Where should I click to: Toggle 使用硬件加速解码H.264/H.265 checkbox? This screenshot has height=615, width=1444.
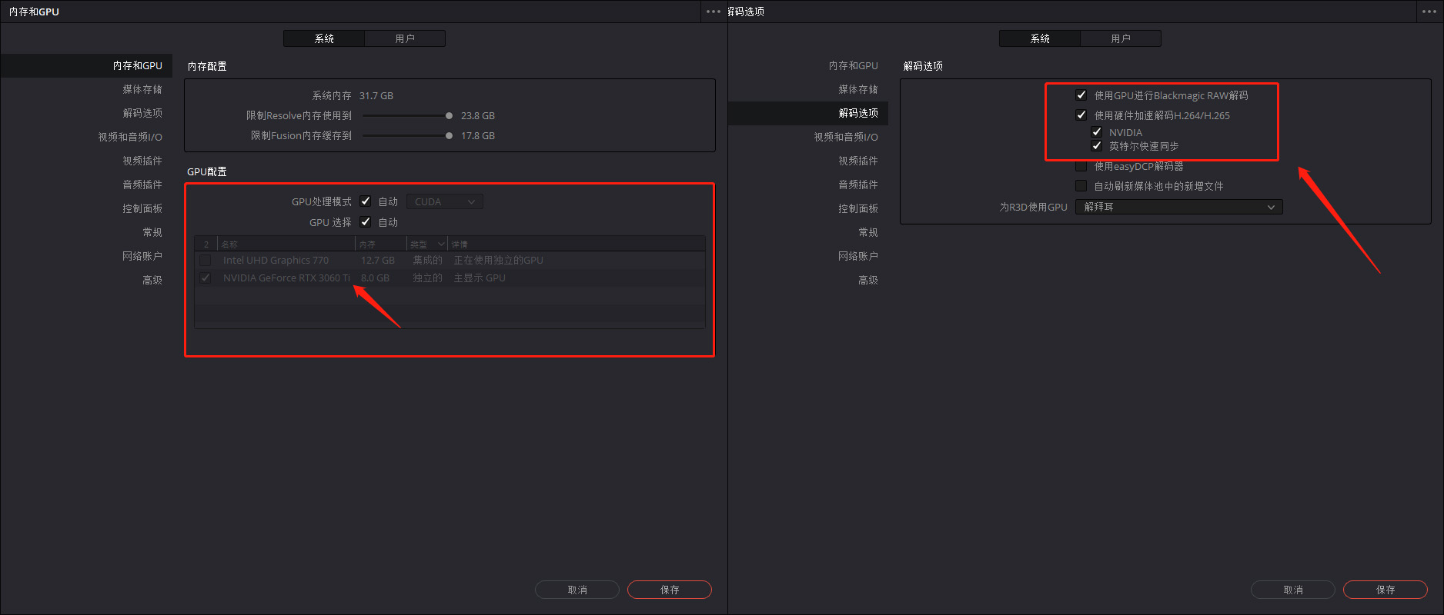tap(1081, 115)
